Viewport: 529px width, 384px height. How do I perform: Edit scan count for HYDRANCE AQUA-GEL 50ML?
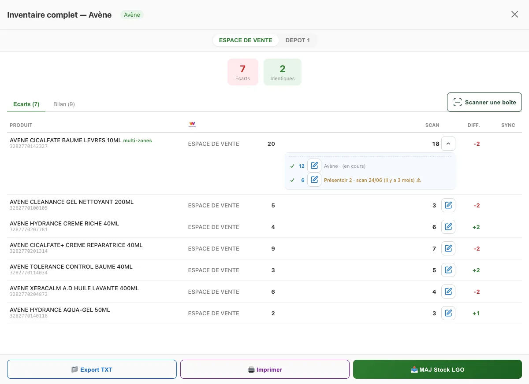448,313
